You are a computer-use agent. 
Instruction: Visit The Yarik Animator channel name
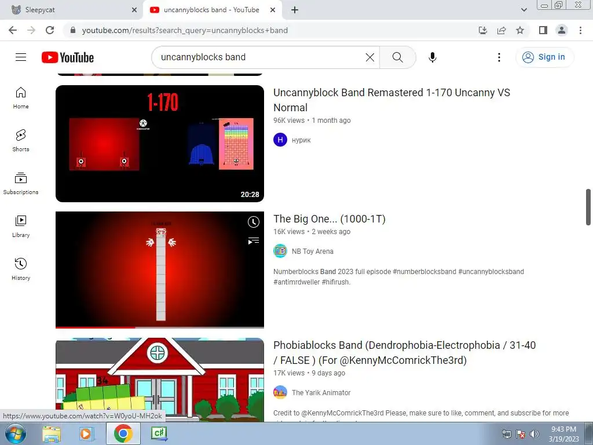[321, 393]
